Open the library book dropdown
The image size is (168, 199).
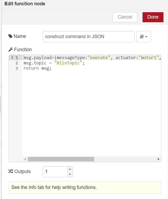pyautogui.click(x=144, y=37)
